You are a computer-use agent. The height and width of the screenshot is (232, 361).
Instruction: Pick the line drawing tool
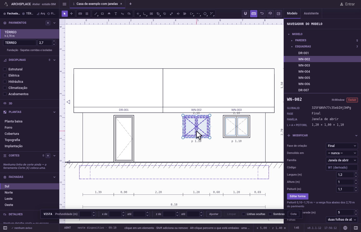pos(96,14)
